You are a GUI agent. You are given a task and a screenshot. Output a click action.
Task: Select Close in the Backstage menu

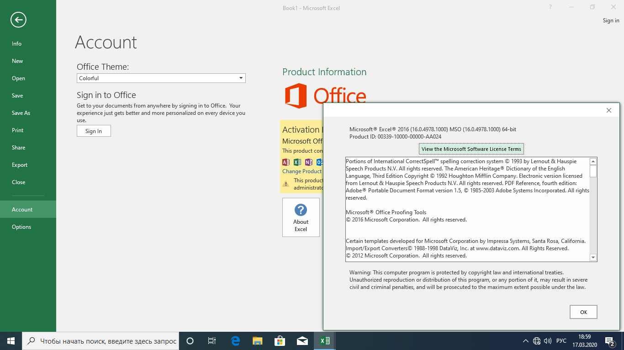(28, 182)
